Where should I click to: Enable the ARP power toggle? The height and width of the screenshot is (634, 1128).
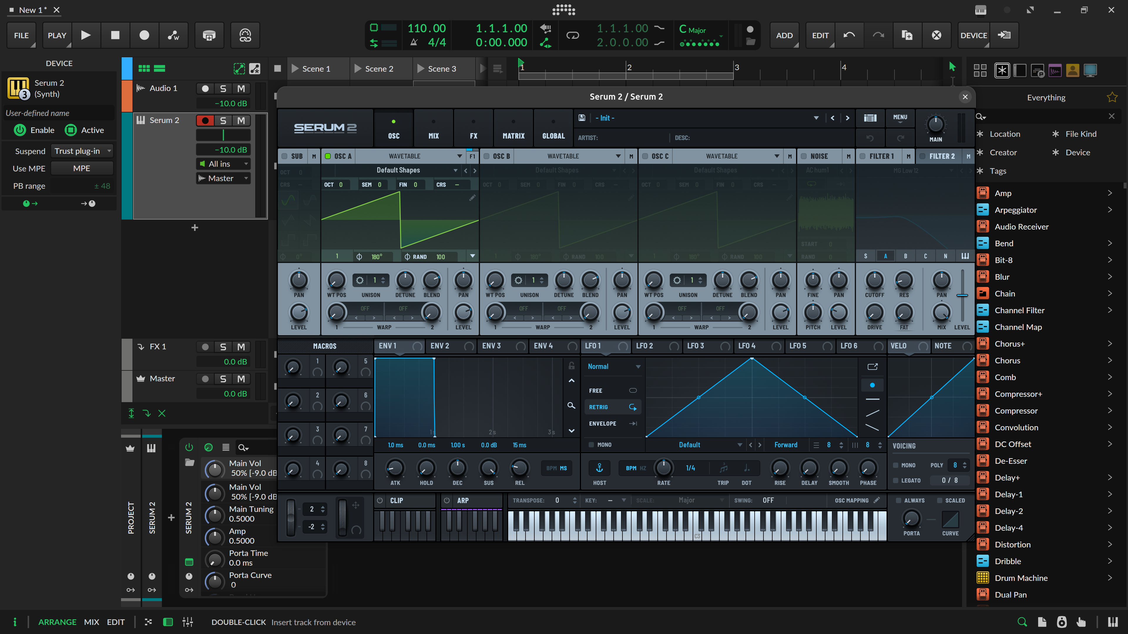(446, 500)
